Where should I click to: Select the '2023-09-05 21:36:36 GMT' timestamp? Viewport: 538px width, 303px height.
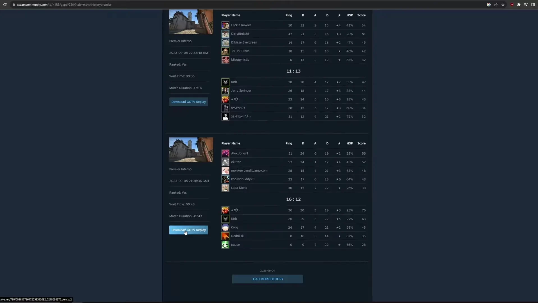pos(189,181)
